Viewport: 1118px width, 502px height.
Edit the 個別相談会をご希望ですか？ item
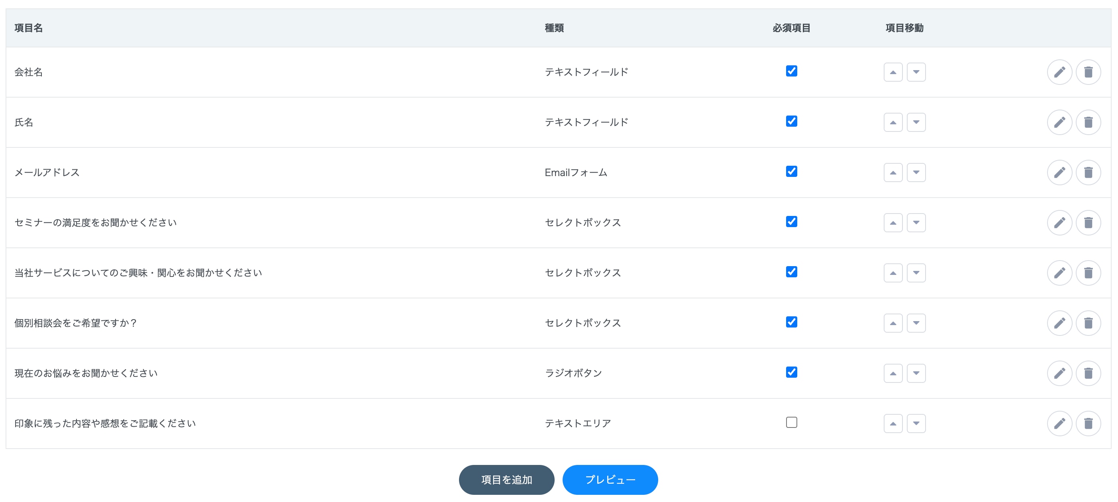point(1059,323)
